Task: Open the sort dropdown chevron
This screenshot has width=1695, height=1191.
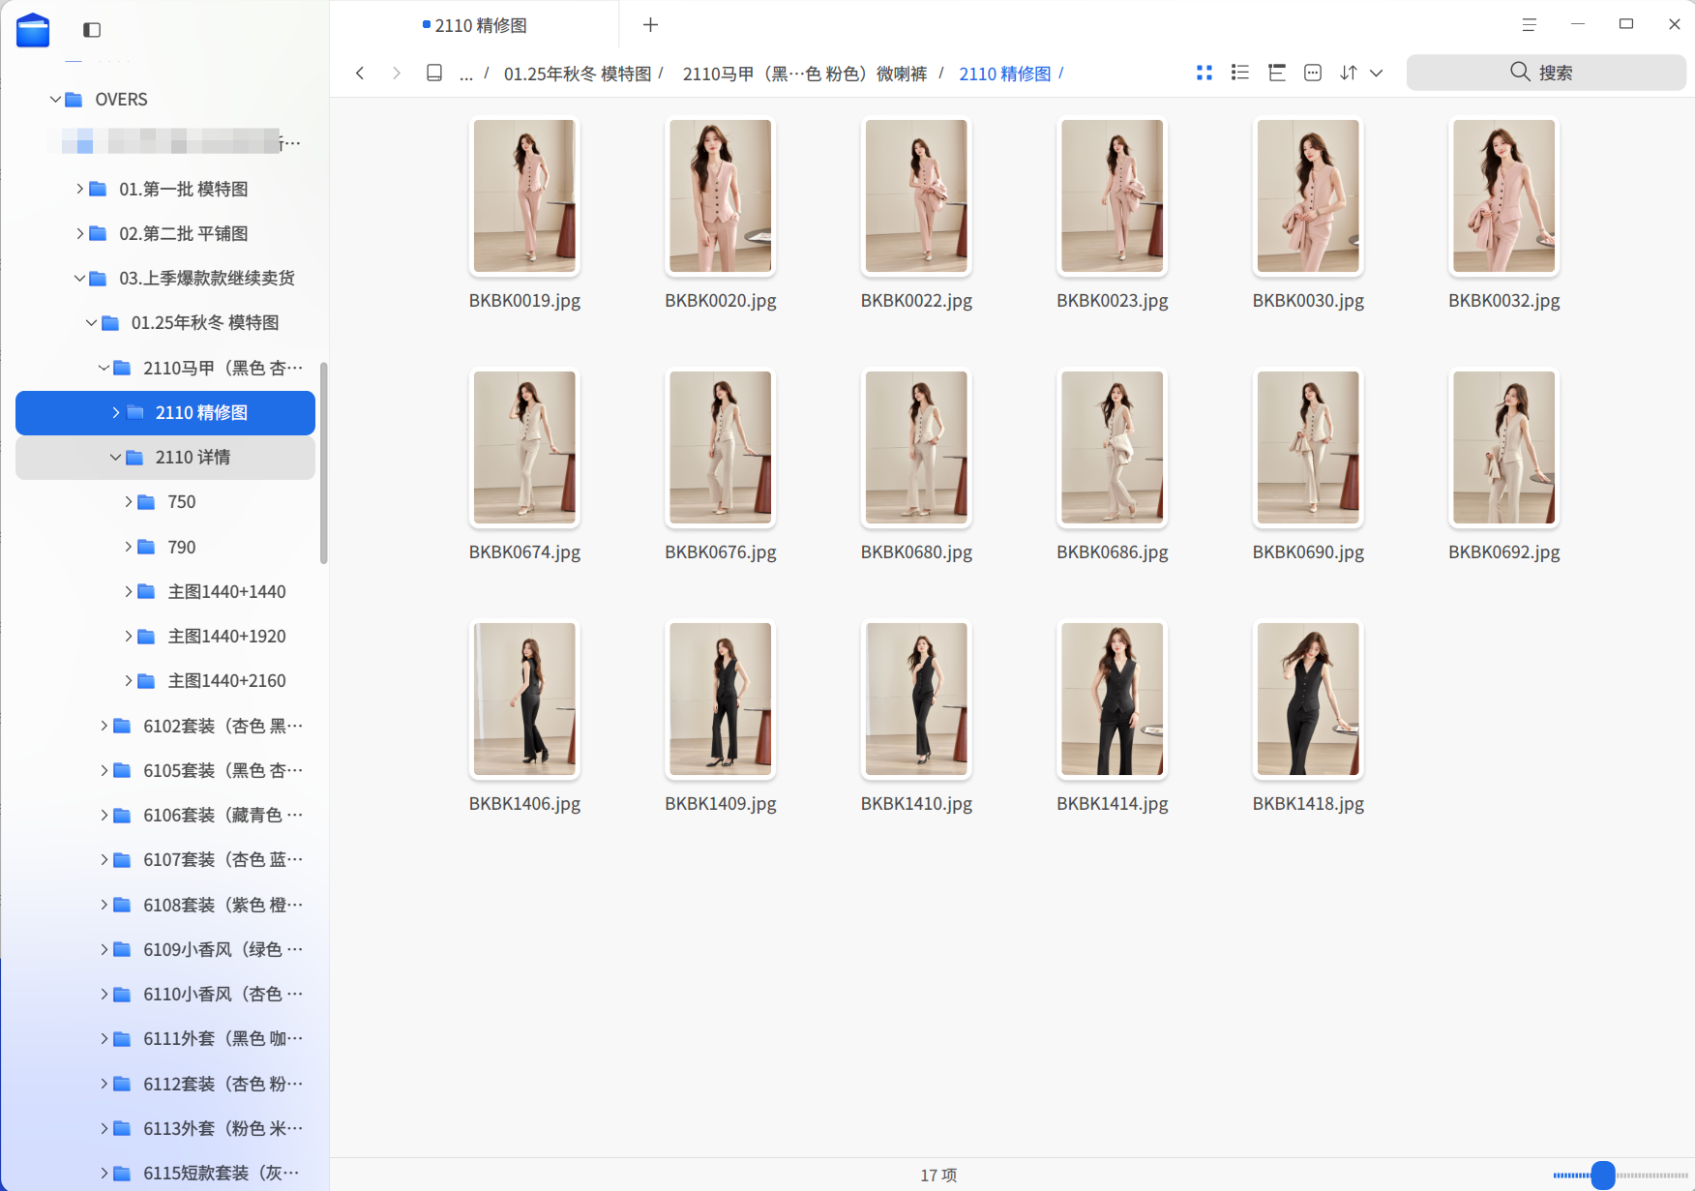Action: (1376, 74)
